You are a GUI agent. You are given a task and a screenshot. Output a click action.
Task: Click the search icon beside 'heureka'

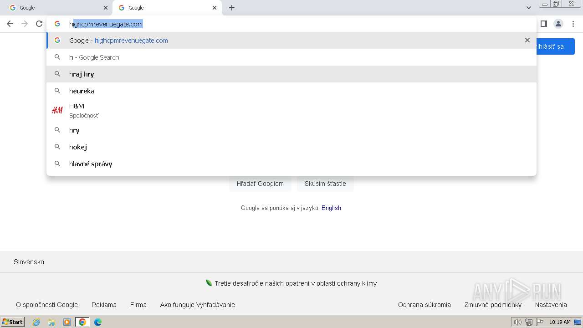[57, 91]
